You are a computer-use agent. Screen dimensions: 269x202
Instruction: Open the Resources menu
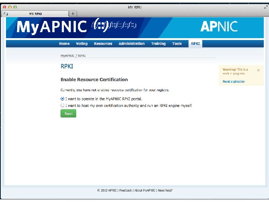[x=103, y=44]
